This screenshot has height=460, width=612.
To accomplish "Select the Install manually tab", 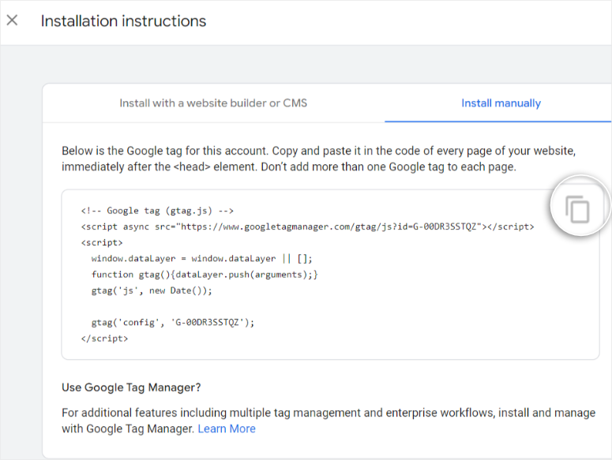I will 501,103.
